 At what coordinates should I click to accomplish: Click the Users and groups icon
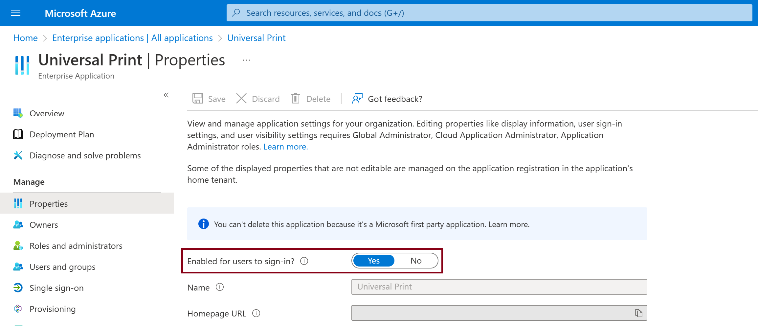point(18,267)
